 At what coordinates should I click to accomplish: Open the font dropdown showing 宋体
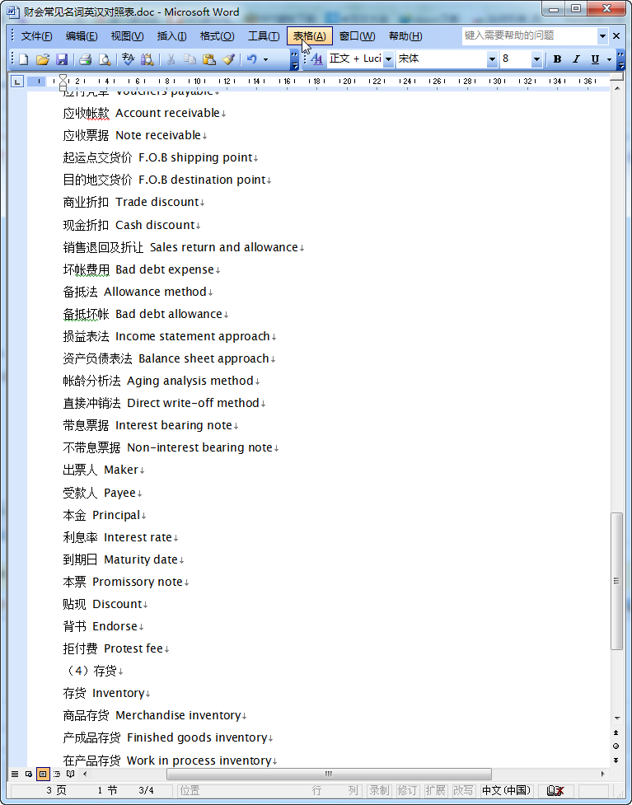click(x=492, y=59)
